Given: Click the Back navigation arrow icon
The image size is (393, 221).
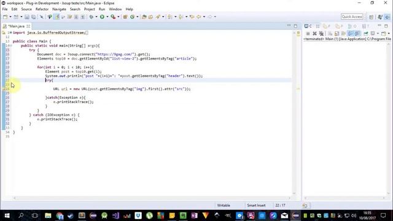Looking at the screenshot, I should point(198,17).
